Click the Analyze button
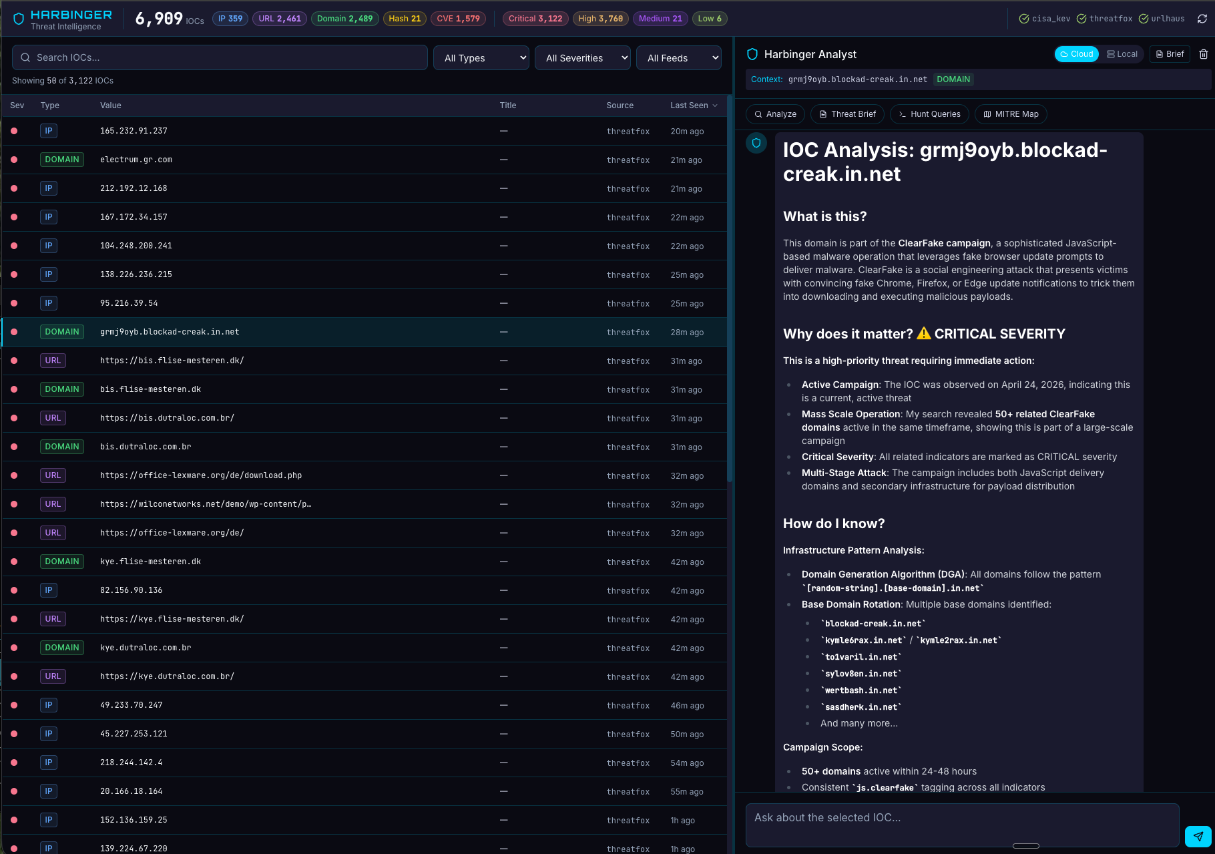Viewport: 1215px width, 854px height. pos(775,114)
